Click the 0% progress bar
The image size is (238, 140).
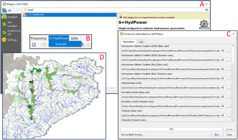[171, 129]
